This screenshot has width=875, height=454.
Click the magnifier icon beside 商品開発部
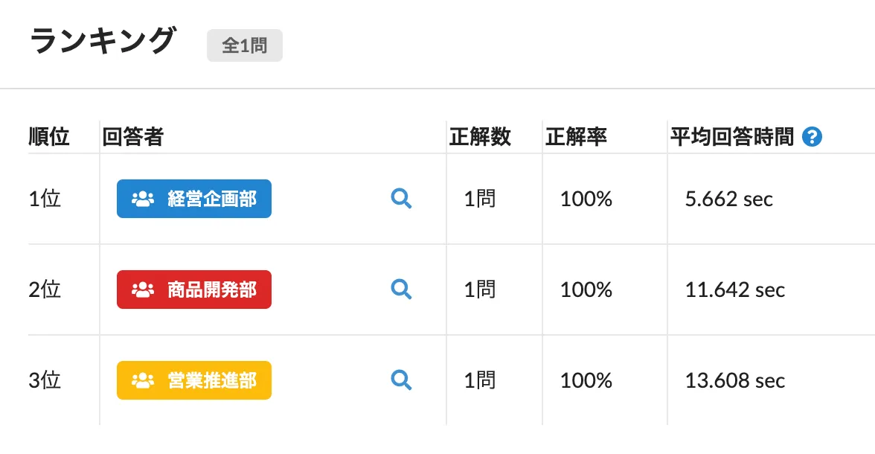click(402, 290)
